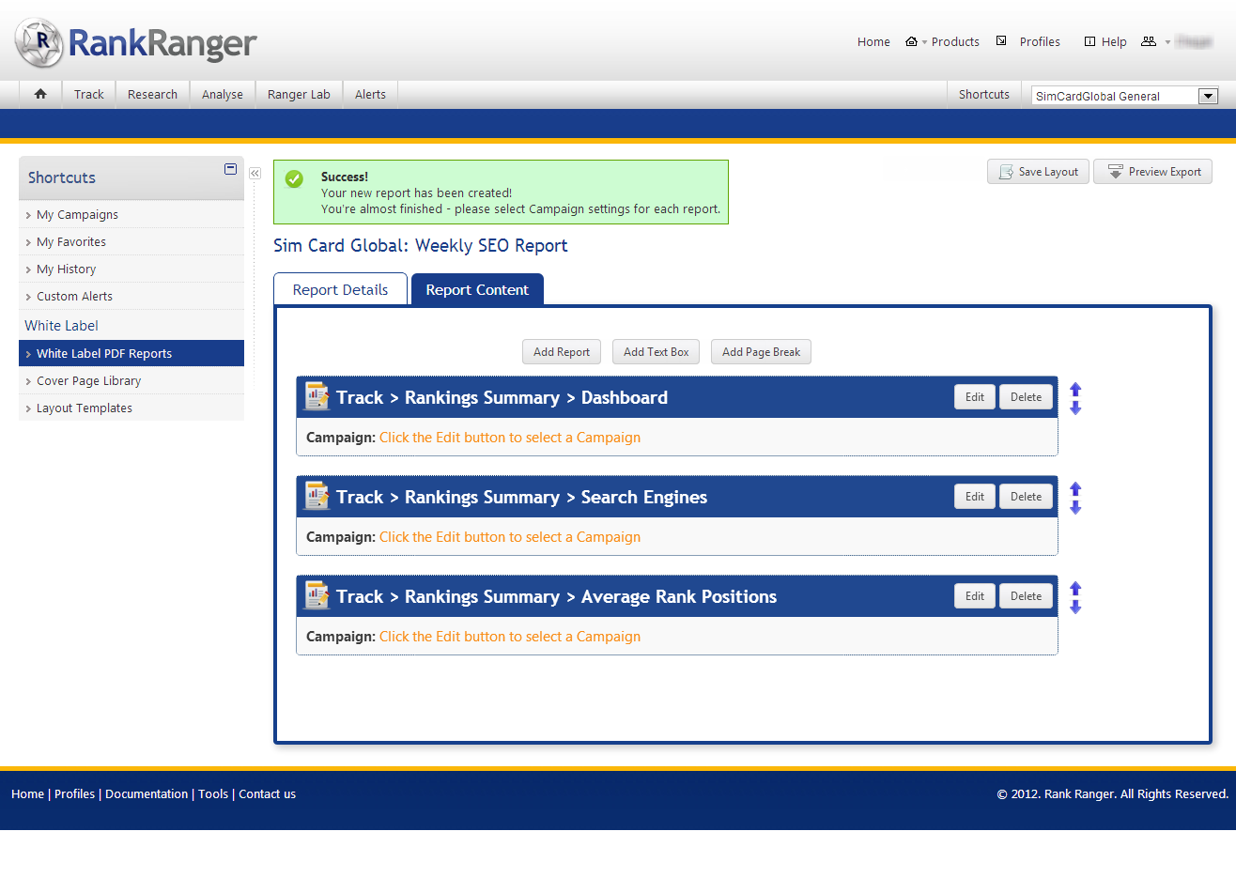Click Average Rank Positions' orange campaign prompt
This screenshot has width=1236, height=893.
click(510, 637)
